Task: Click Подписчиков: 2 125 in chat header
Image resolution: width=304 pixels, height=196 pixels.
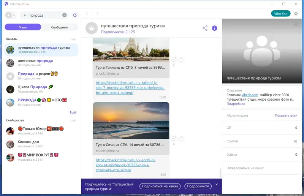Action: click(x=118, y=32)
